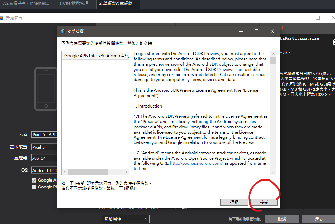Screen dimensions: 335x224
Task: Switch to the 2.準備與安裝環境 tab
Action: point(118,4)
